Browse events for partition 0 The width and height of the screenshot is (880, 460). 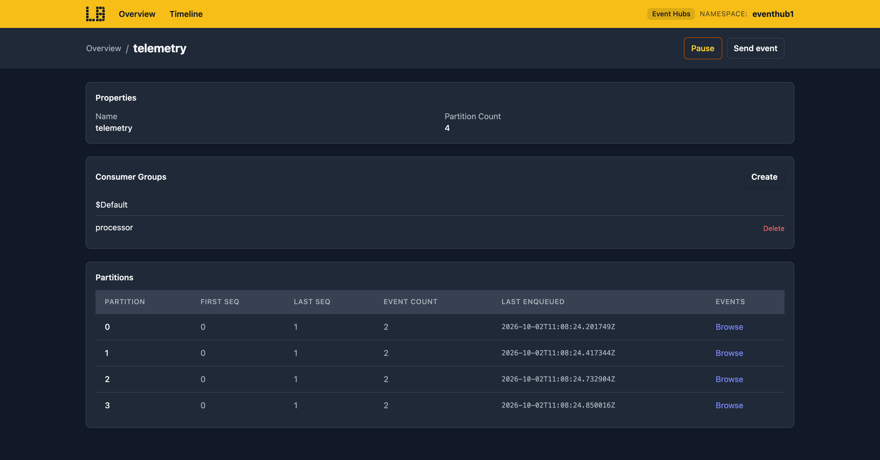coord(729,327)
